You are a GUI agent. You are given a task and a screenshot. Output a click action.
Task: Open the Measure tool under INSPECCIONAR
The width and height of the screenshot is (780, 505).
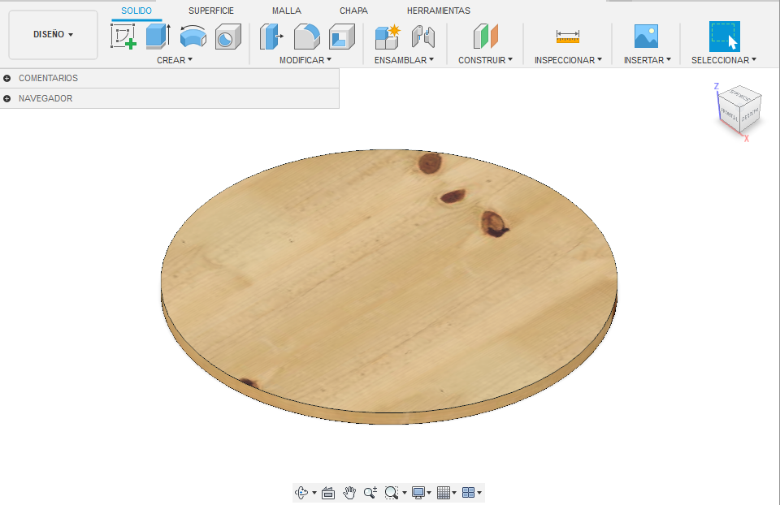tap(567, 37)
